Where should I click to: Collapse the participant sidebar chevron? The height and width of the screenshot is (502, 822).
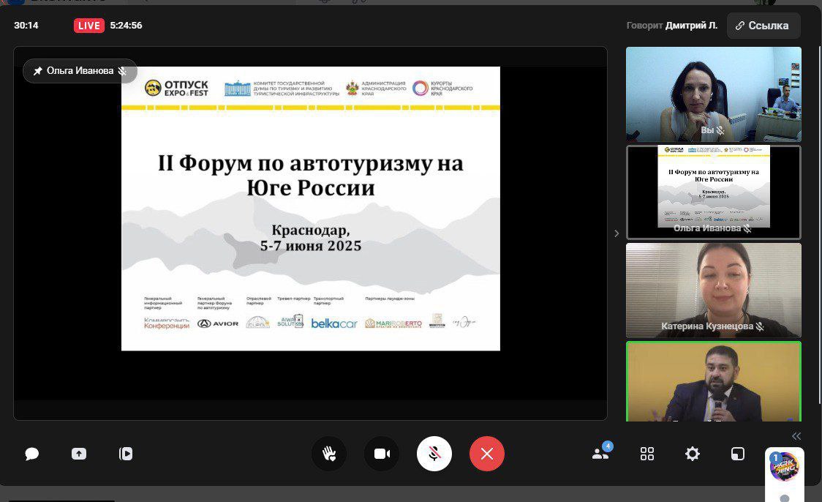coord(616,233)
